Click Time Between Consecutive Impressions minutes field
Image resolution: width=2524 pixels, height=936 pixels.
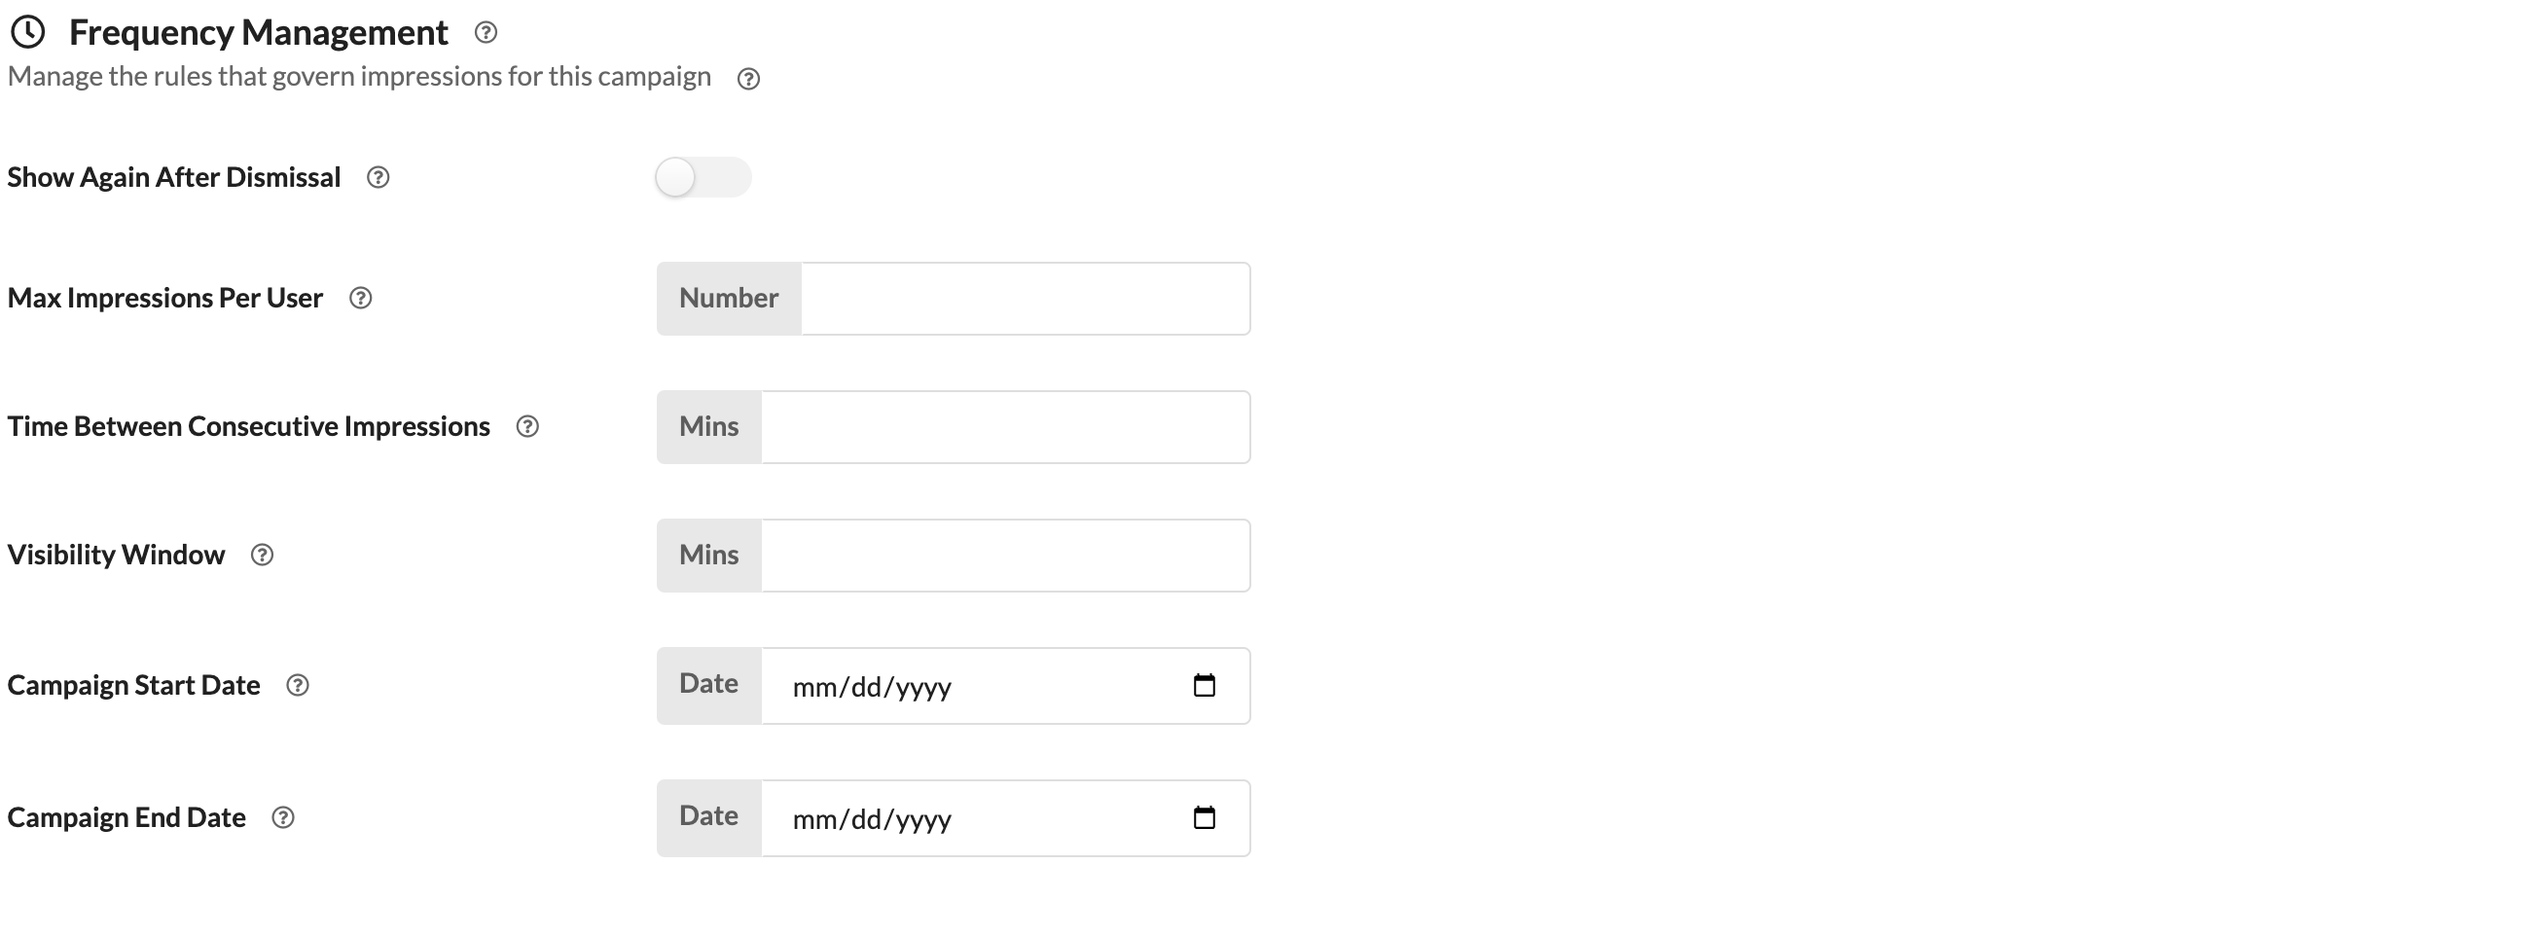(1004, 426)
